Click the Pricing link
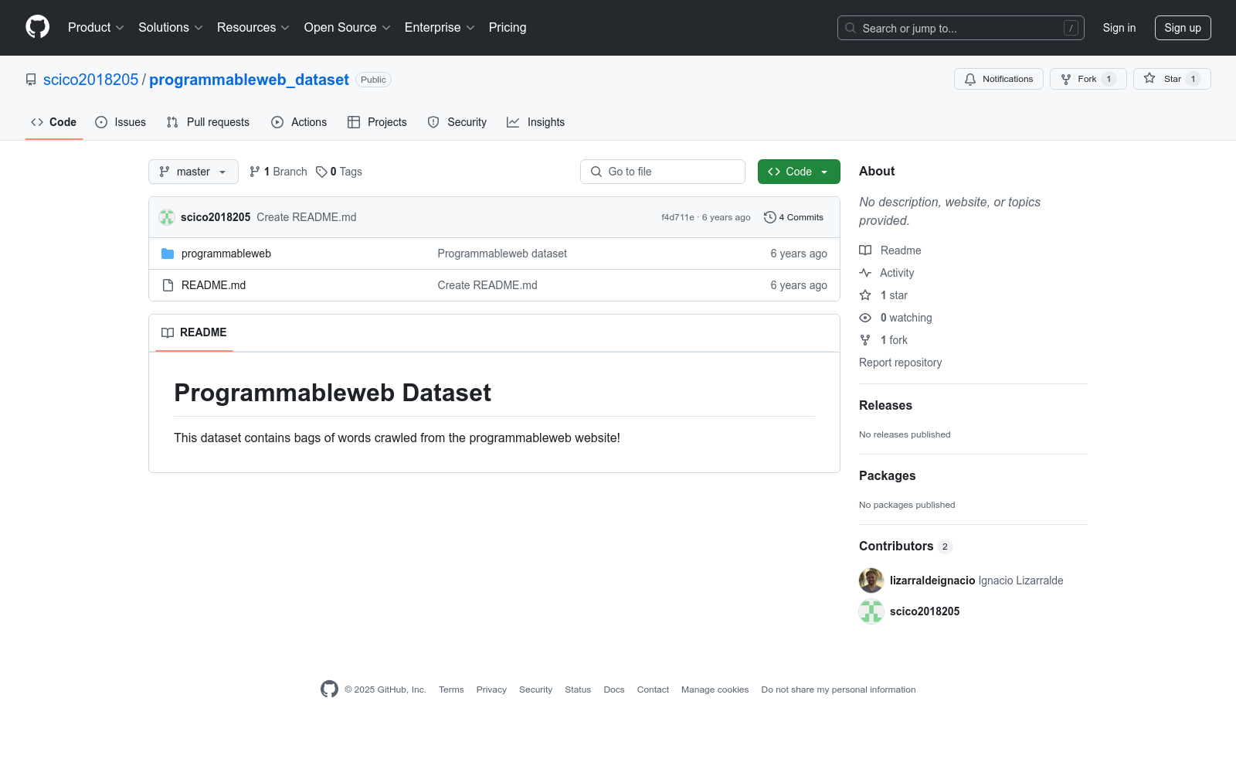The width and height of the screenshot is (1236, 773). (x=508, y=27)
